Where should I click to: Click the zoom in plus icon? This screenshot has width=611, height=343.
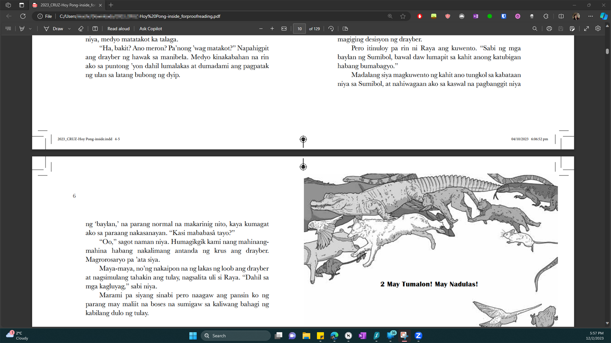click(x=272, y=29)
